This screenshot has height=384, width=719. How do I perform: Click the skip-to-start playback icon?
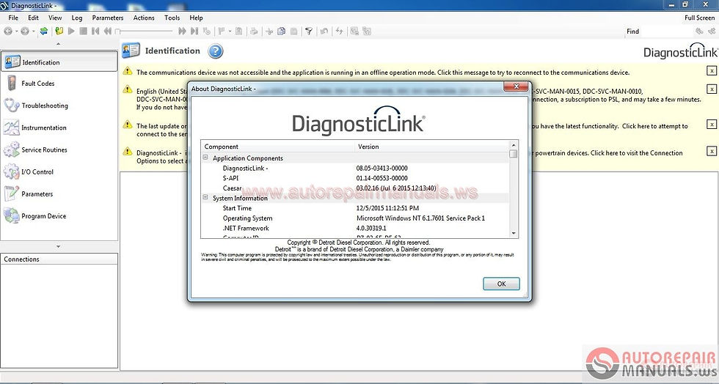(95, 32)
